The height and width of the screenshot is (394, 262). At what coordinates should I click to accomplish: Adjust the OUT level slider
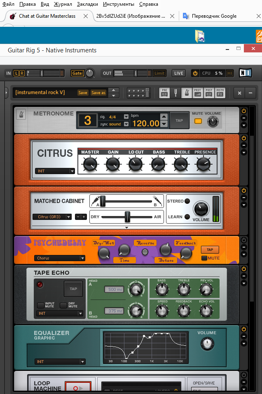coord(136,73)
